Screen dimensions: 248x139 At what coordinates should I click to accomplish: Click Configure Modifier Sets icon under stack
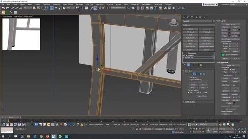click(201, 65)
